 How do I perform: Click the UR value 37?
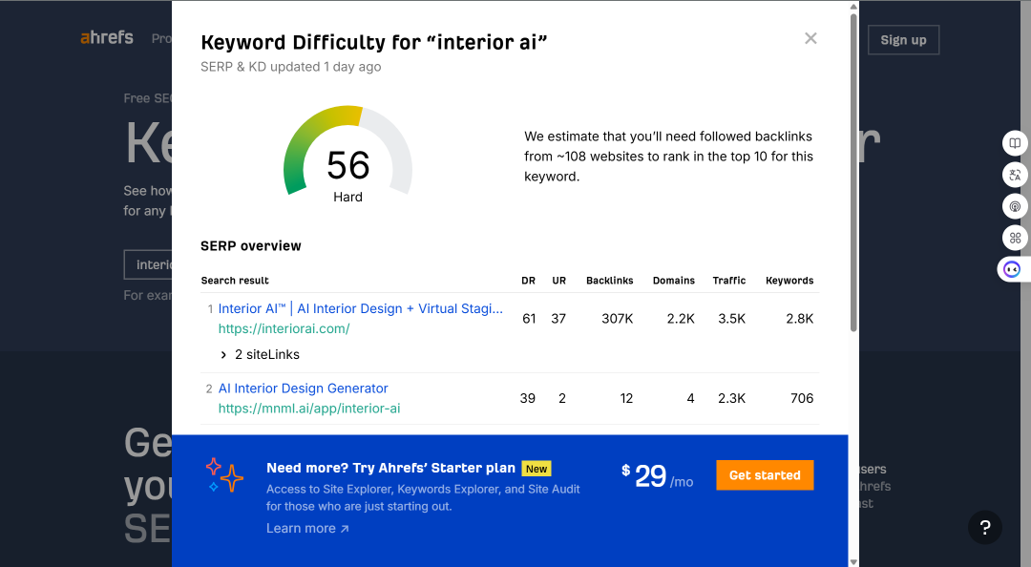click(558, 319)
